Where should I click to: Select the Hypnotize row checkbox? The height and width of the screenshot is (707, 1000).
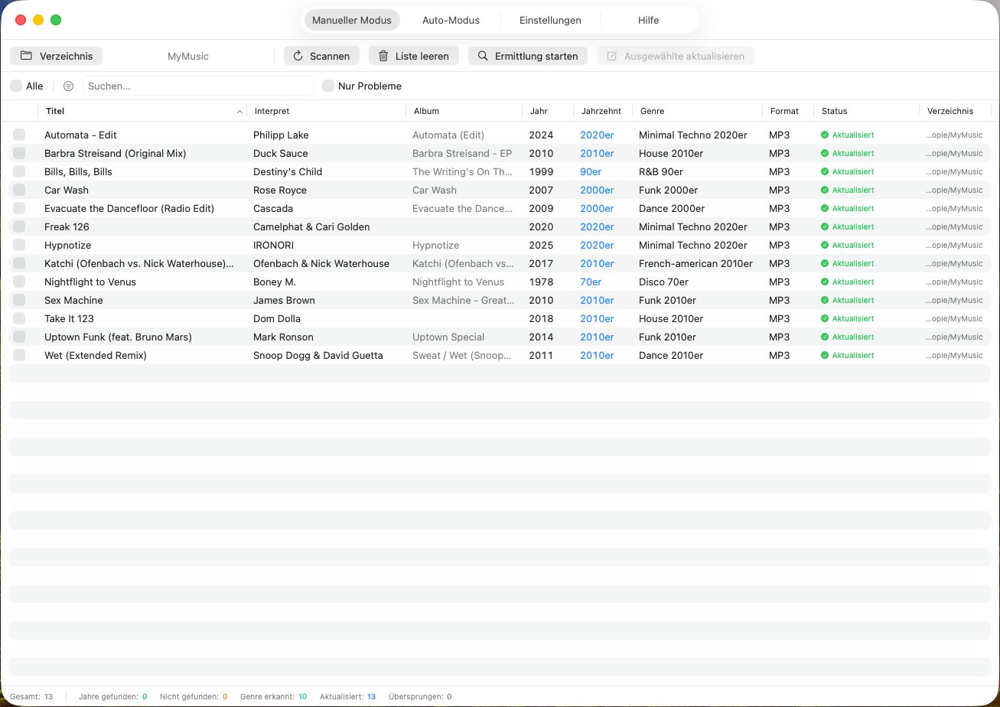[19, 246]
